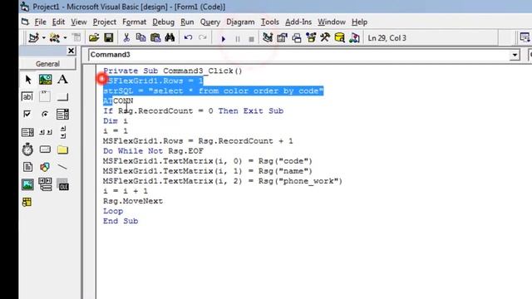The height and width of the screenshot is (299, 532).
Task: Select the FileListBox control tool
Action: click(27, 167)
